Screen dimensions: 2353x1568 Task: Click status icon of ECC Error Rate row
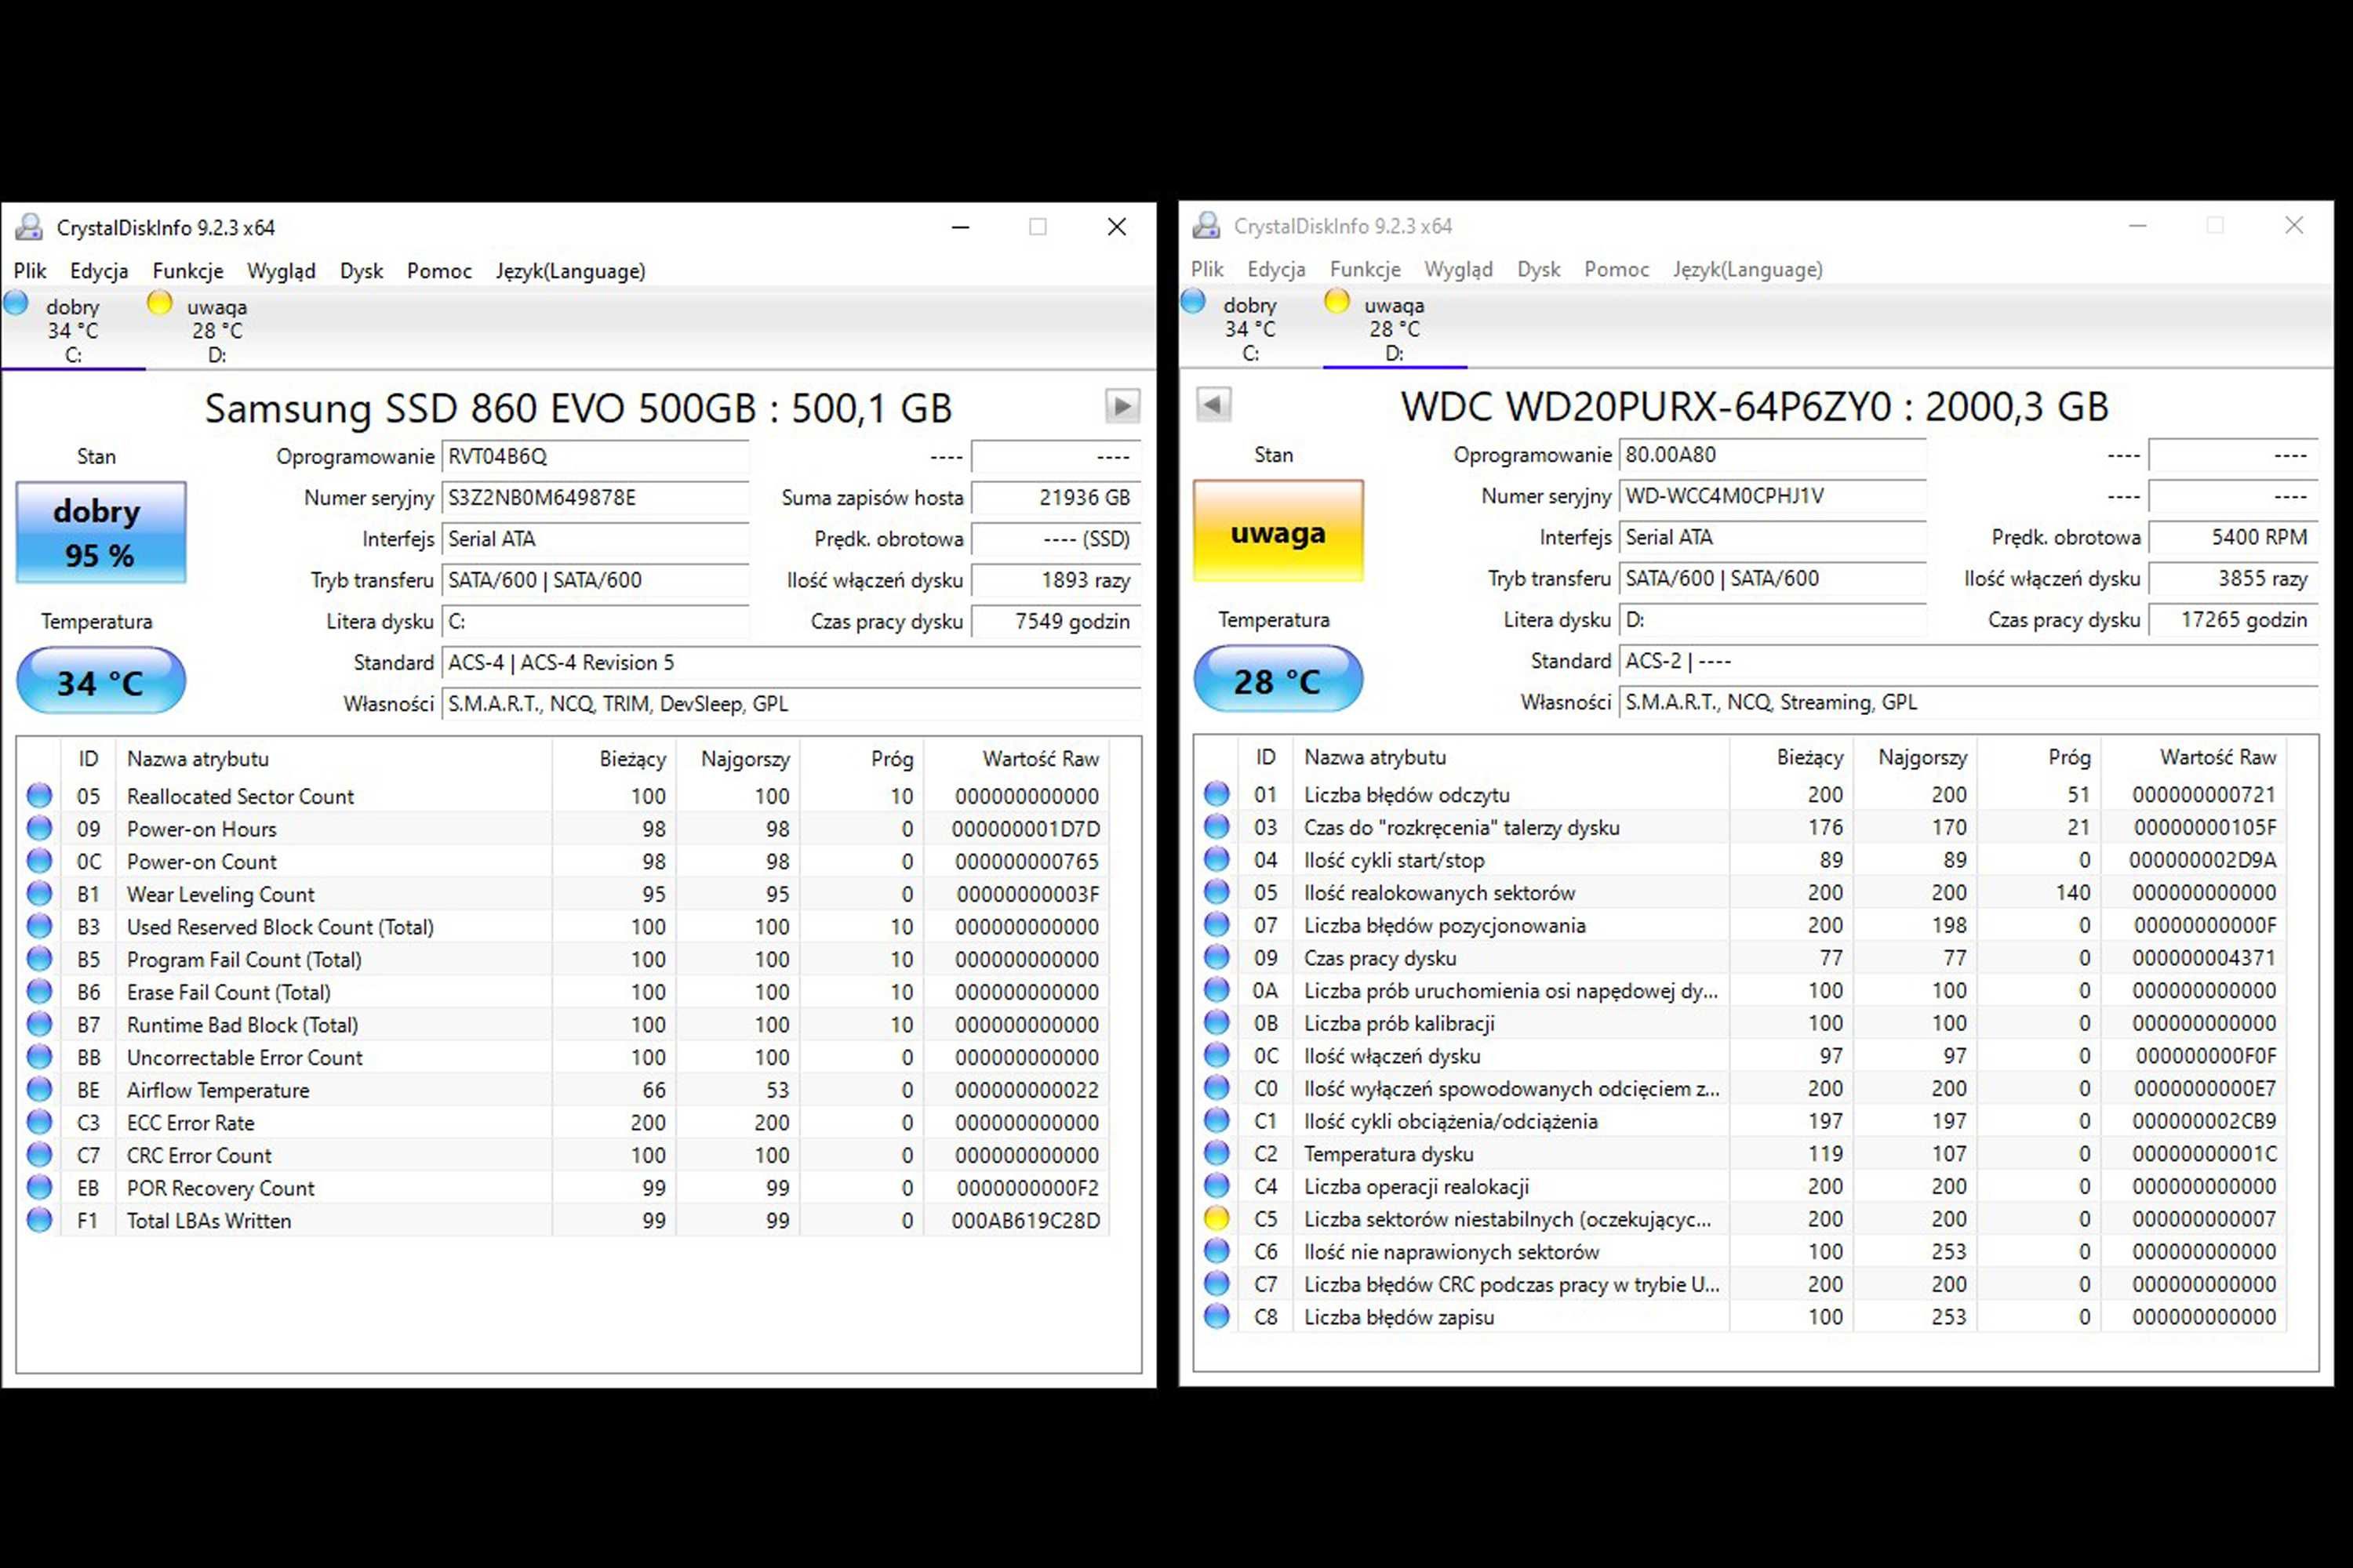[40, 1123]
